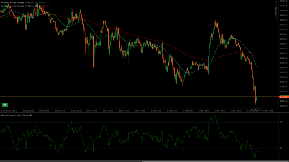
Task: Click the 24003.31 moving average value
Action: (42, 3)
